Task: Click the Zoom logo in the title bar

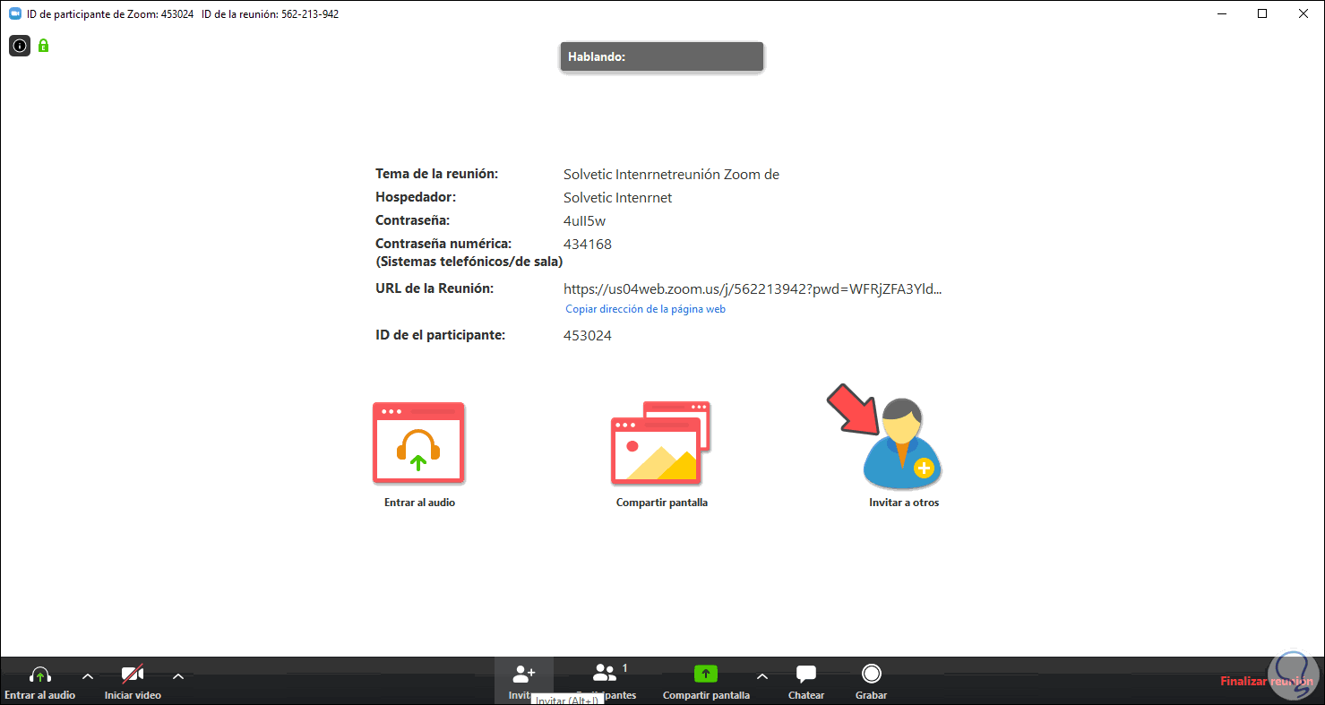Action: tap(14, 13)
